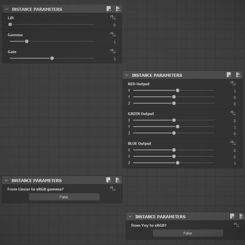
Task: Edit RED Output Y value field
Action: pyautogui.click(x=235, y=97)
